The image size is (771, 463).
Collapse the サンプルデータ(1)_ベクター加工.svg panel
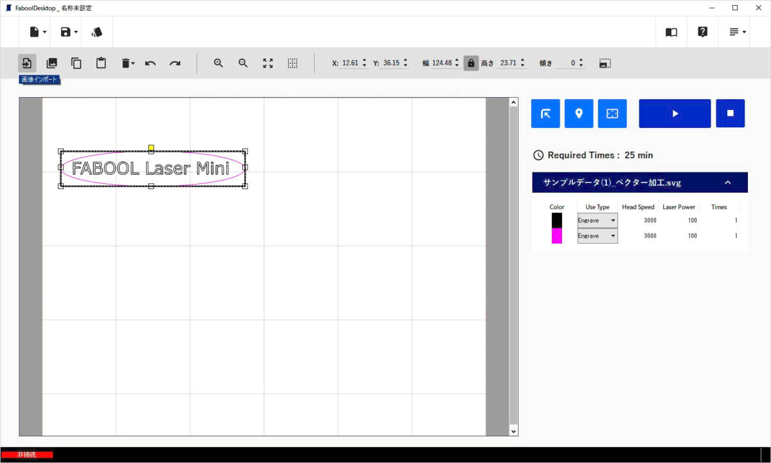click(x=728, y=183)
